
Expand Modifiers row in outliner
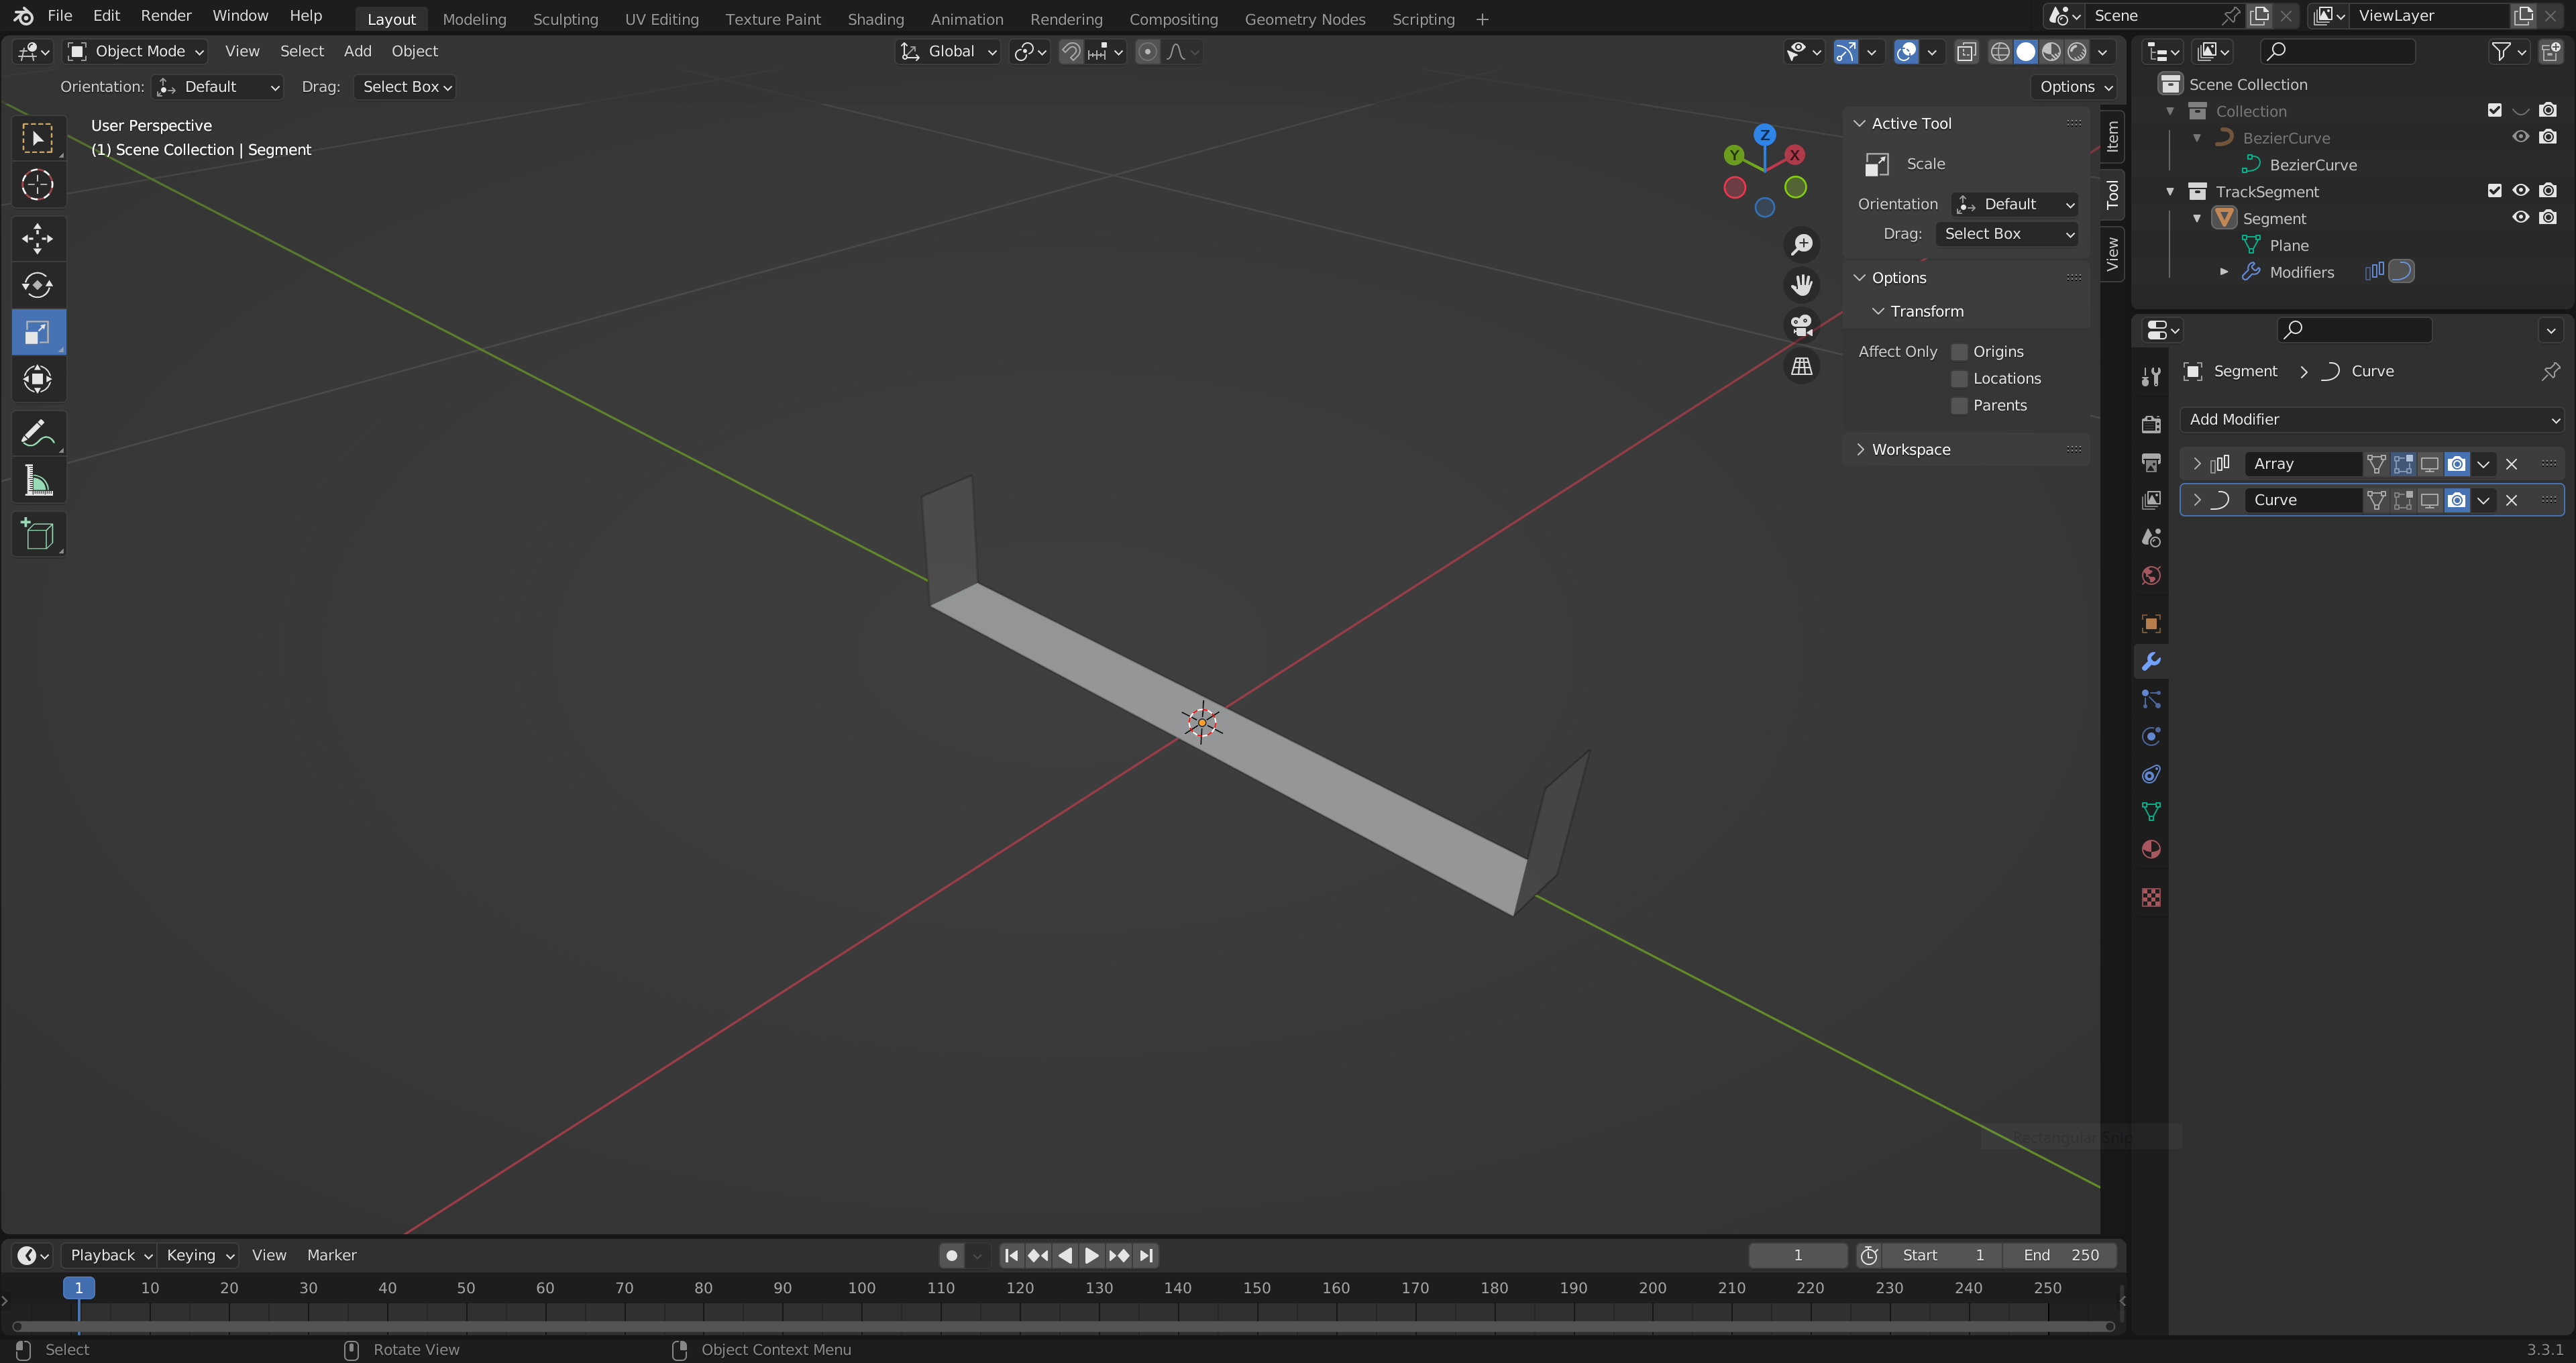point(2223,272)
